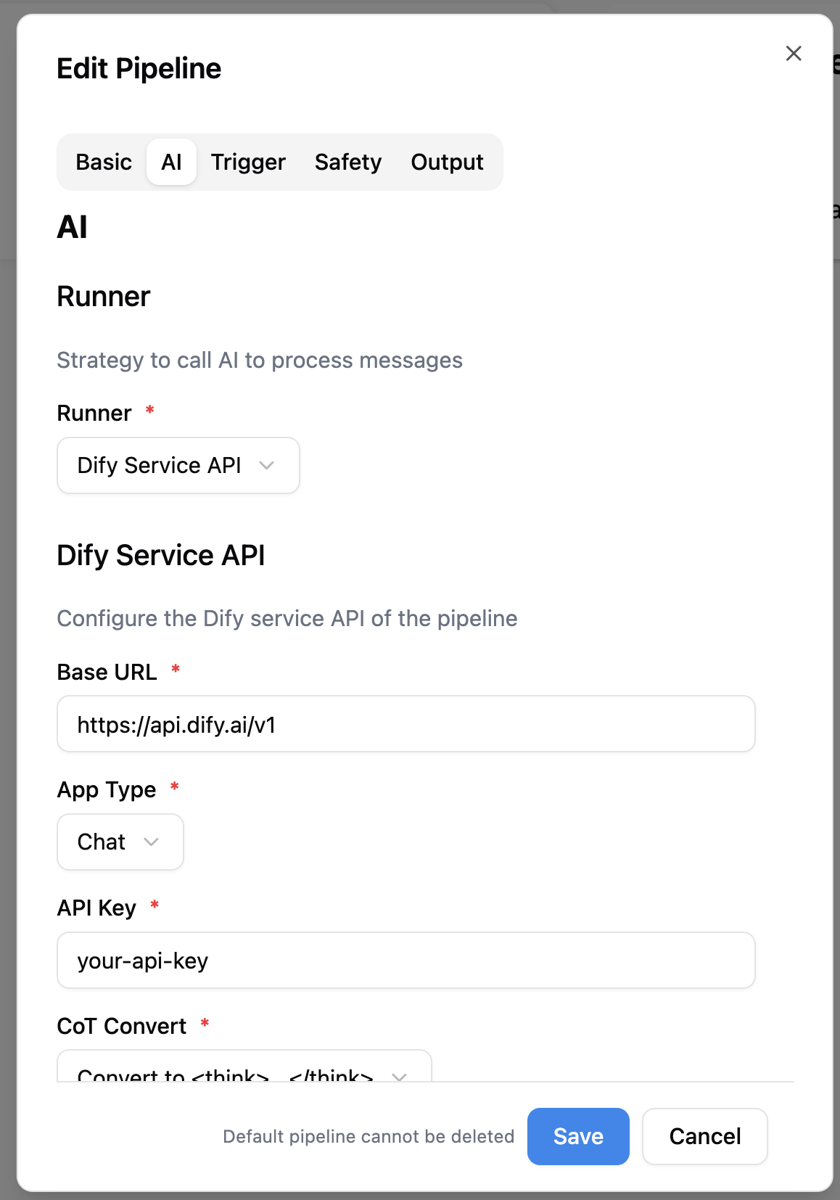Switch to the Output tab
This screenshot has width=840, height=1200.
point(447,162)
